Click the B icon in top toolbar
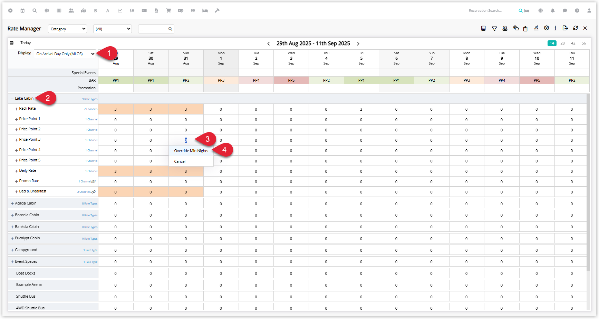Image resolution: width=599 pixels, height=319 pixels. [96, 11]
